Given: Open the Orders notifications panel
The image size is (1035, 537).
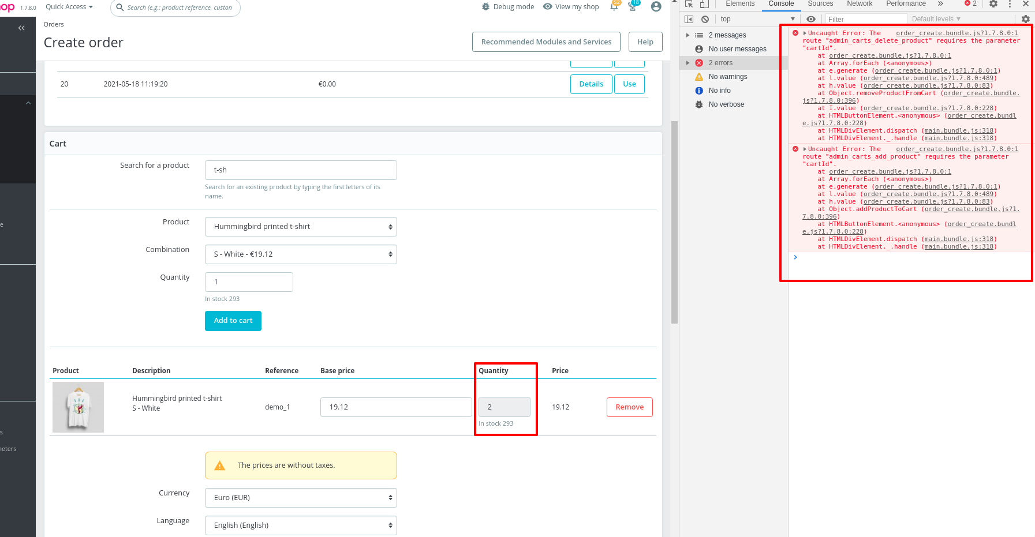Looking at the screenshot, I should click(x=614, y=6).
